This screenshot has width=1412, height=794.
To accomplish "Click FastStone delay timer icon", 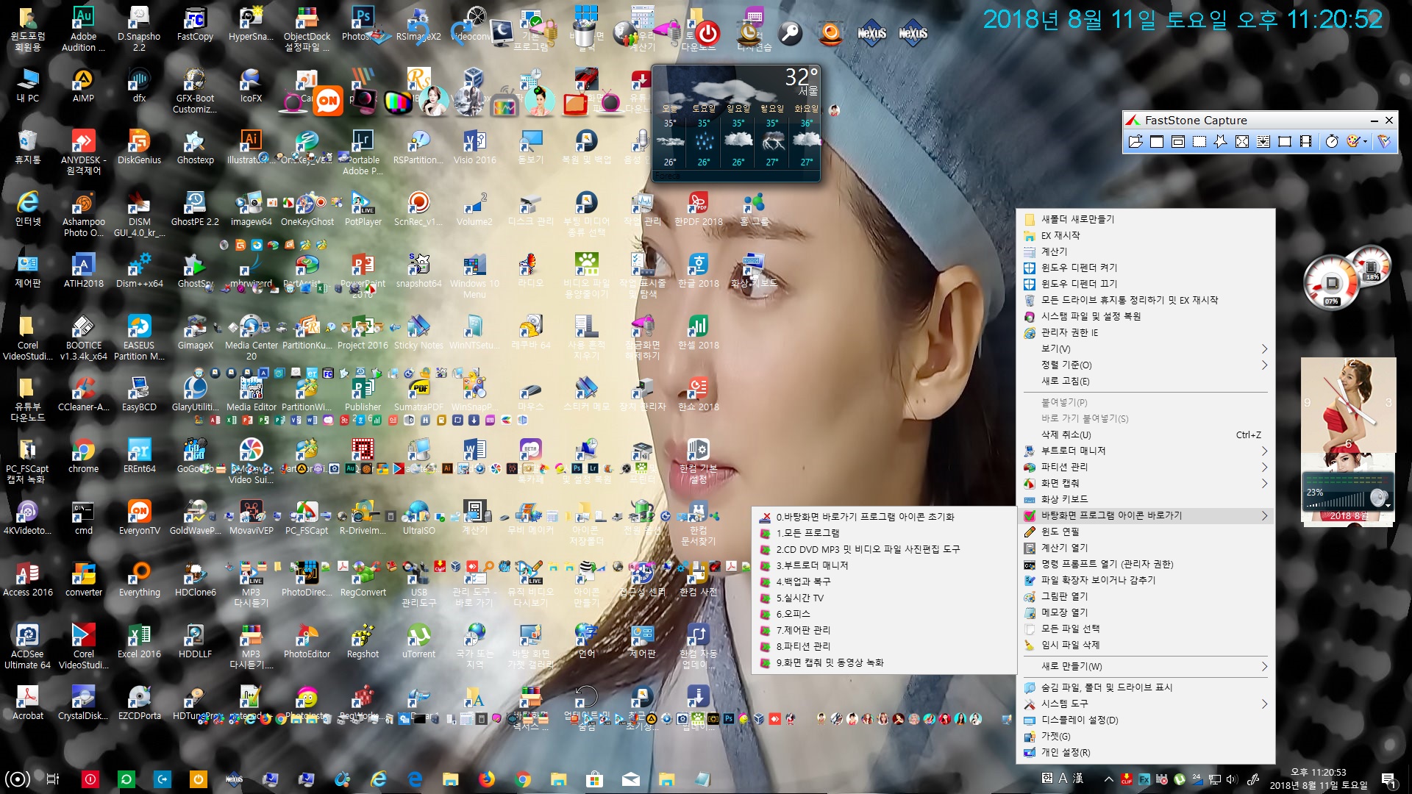I will [x=1332, y=142].
